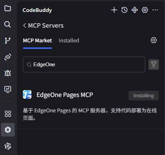Screen dimensions: 165x155
Task: Open CodeBuddy settings hexagon icon in header
Action: click(x=145, y=10)
